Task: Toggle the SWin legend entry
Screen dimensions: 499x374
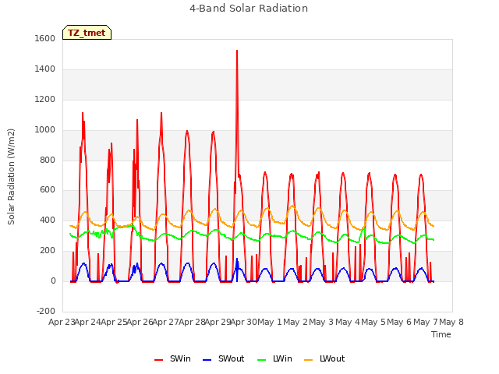Action: tap(172, 358)
